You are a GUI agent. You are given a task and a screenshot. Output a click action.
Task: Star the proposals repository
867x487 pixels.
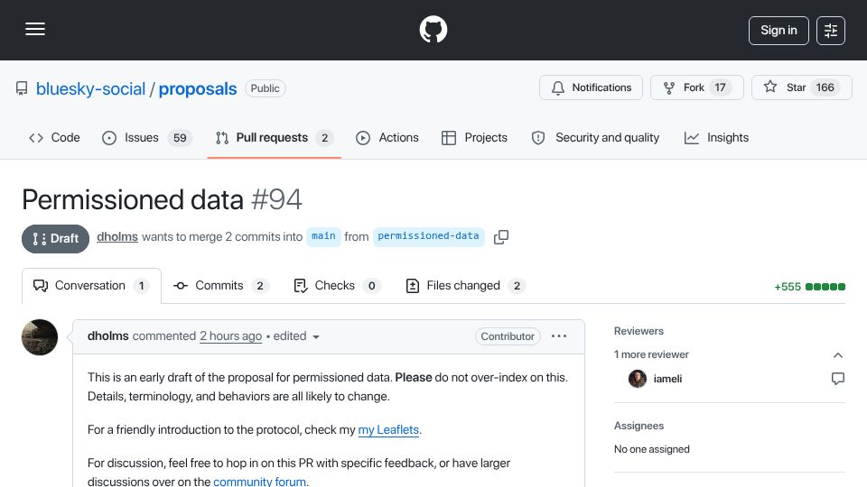pos(801,87)
